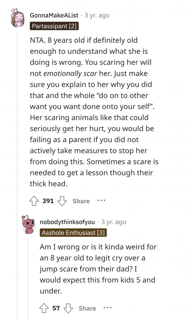193x320 pixels.
Task: Open nobodythinksofyou's user profile
Action: tap(67, 222)
